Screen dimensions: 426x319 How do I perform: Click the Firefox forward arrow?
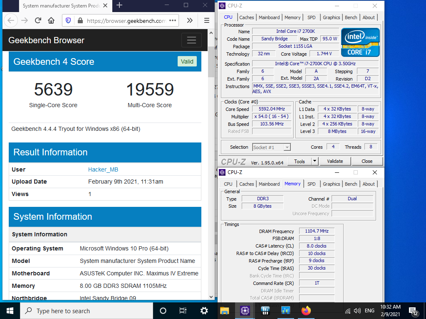25,21
